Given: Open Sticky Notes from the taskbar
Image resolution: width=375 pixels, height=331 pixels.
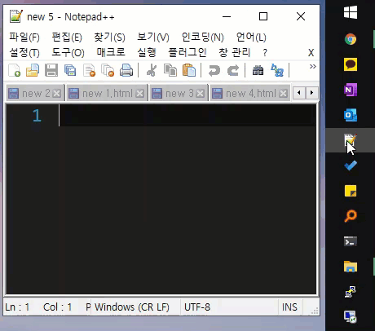Looking at the screenshot, I should tap(351, 191).
